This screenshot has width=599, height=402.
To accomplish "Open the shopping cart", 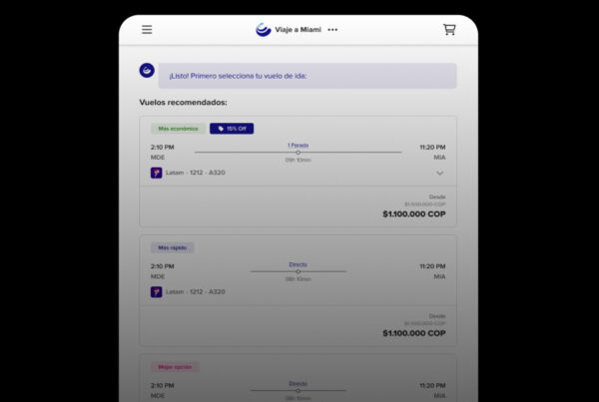I will pyautogui.click(x=449, y=29).
